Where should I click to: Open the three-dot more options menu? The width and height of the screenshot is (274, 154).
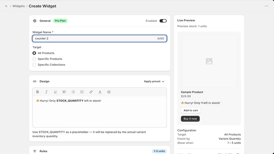pyautogui.click(x=266, y=6)
